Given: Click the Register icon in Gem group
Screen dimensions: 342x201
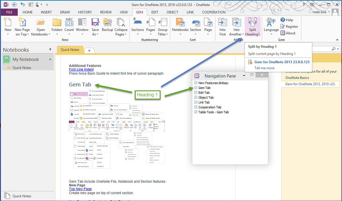Looking at the screenshot, I should point(282,26).
